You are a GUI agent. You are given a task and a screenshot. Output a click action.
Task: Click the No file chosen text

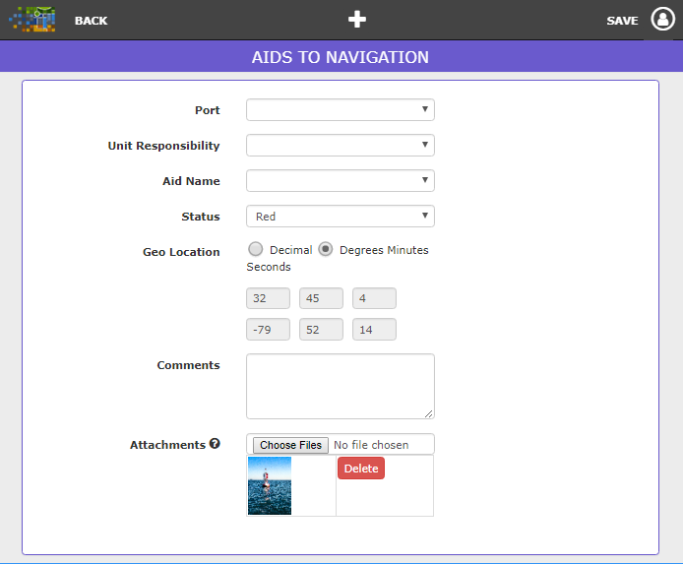(x=371, y=445)
